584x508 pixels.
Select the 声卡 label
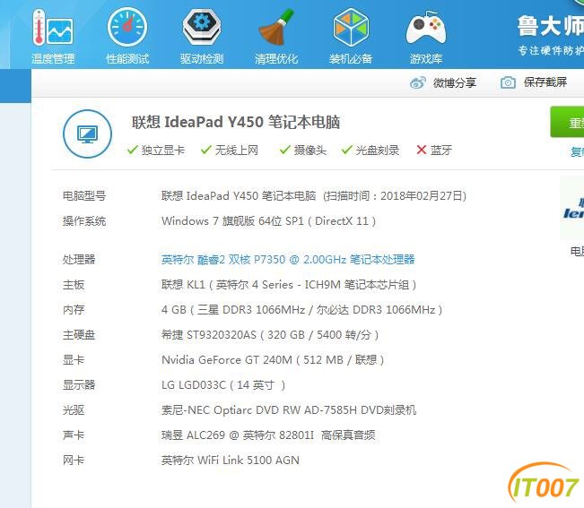[74, 435]
